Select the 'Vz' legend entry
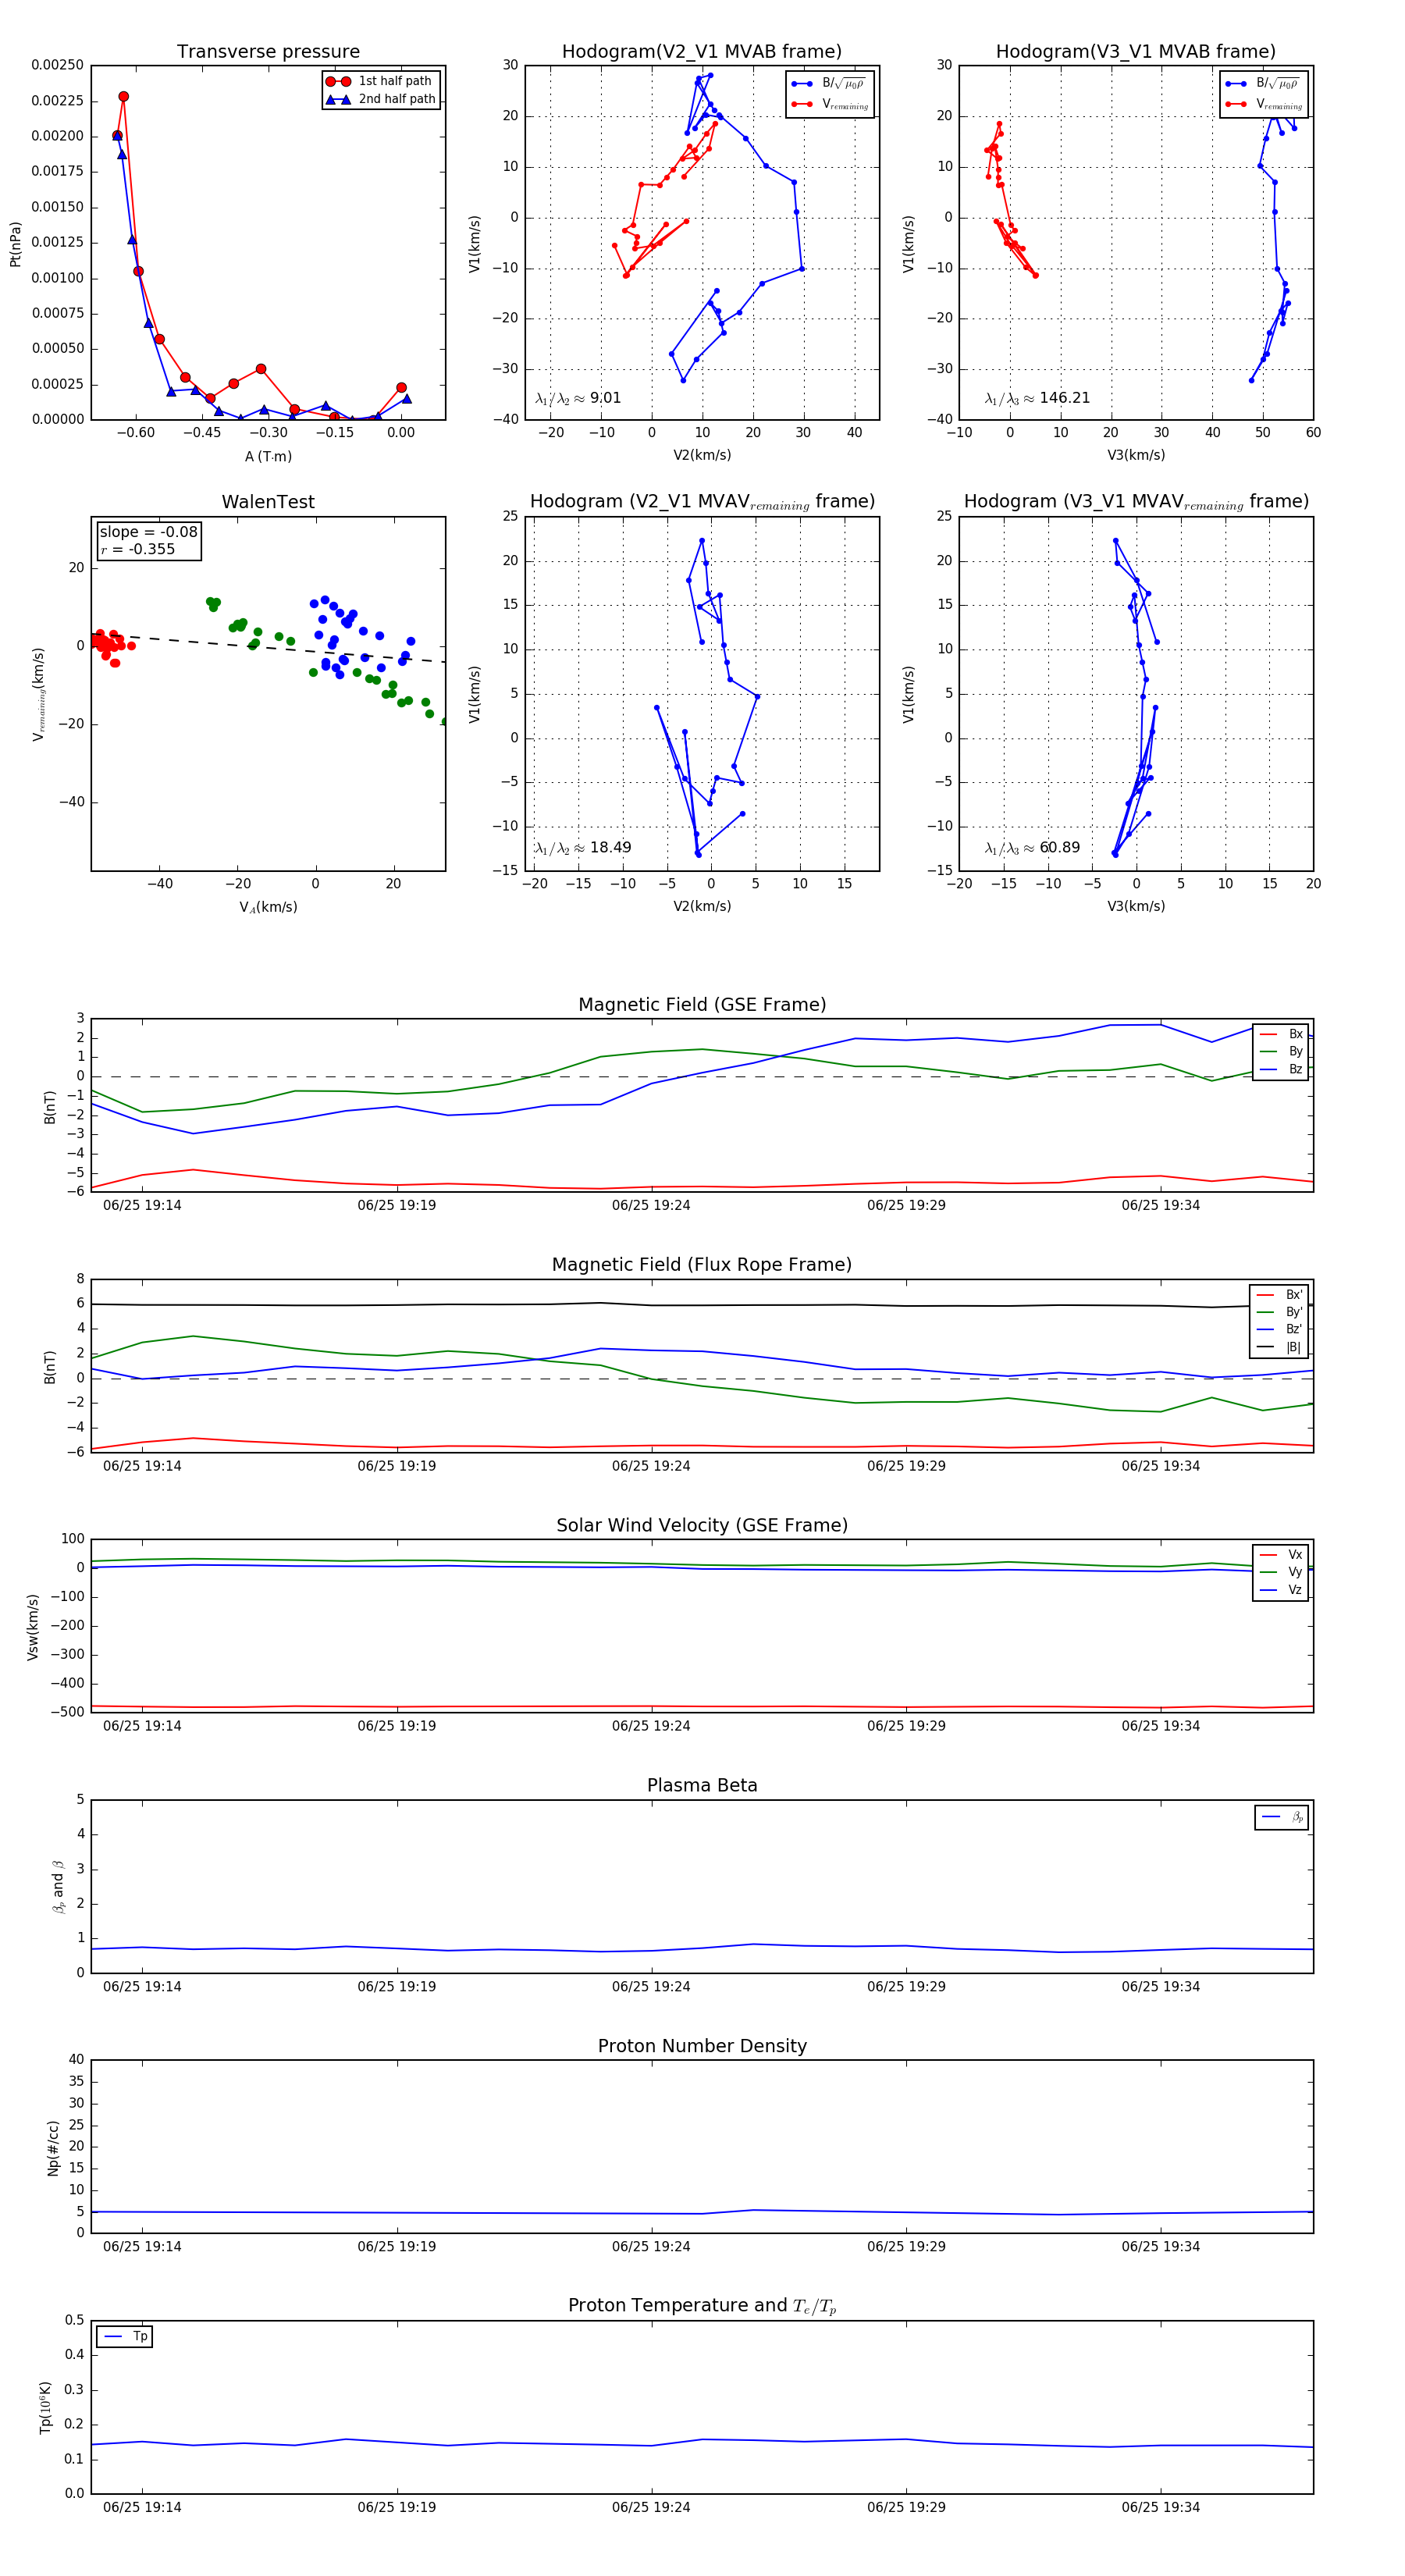Screen dimensions: 1405x2576 click(1282, 1590)
